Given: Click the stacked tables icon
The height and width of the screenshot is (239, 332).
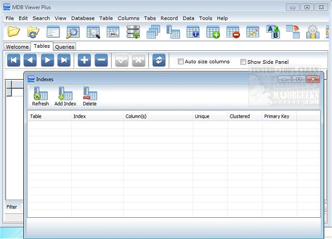Looking at the screenshot, I should point(153,32).
